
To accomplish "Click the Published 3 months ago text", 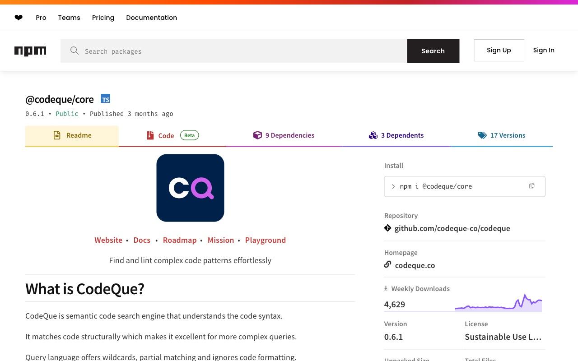I will click(131, 114).
